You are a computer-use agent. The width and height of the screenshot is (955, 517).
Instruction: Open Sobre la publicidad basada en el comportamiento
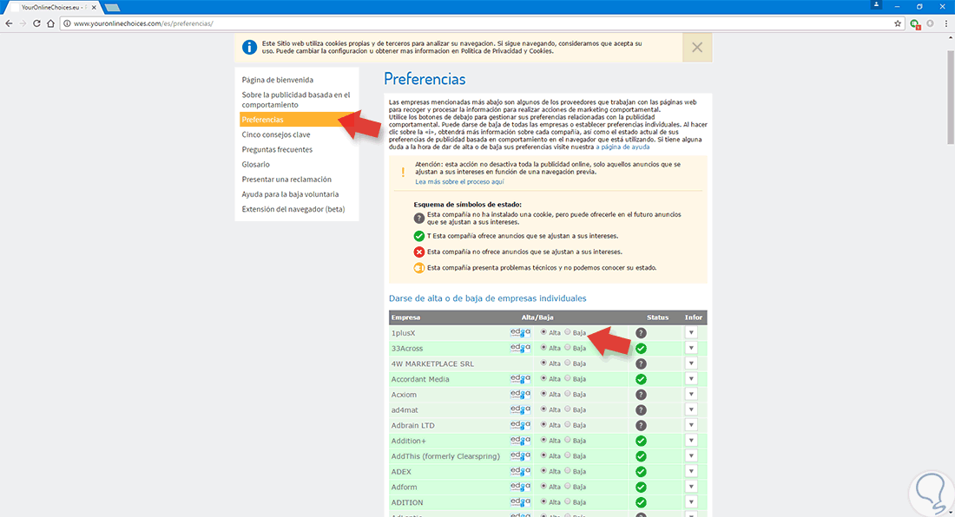[x=296, y=100]
